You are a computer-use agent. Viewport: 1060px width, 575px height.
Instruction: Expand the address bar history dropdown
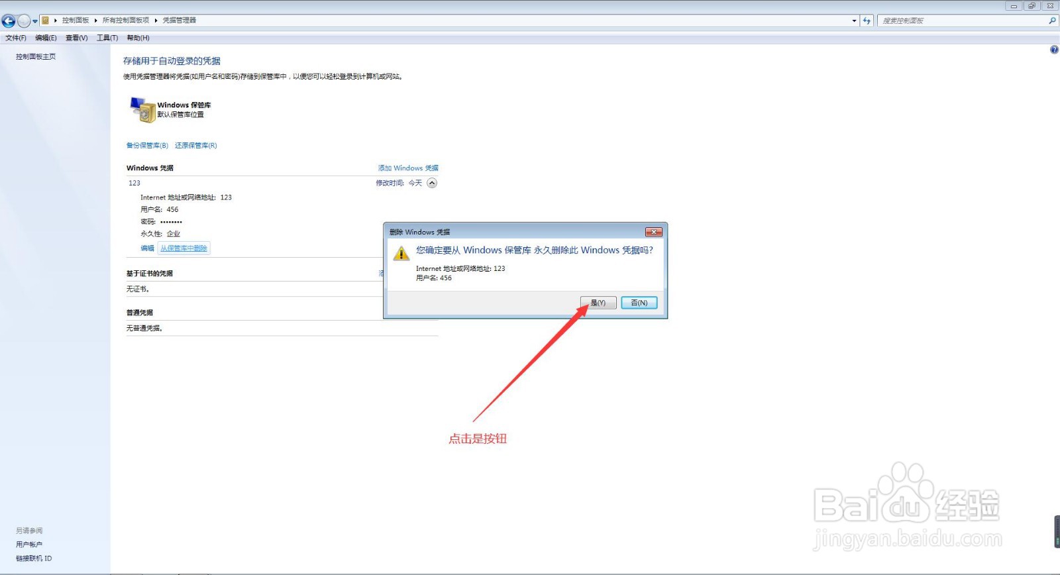click(854, 21)
